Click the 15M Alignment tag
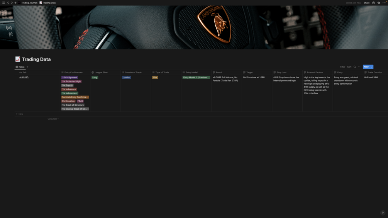Screen dimensions: 388x218 coord(69,78)
